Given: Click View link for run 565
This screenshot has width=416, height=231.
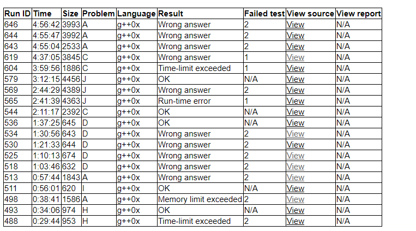Looking at the screenshot, I should pos(295,101).
